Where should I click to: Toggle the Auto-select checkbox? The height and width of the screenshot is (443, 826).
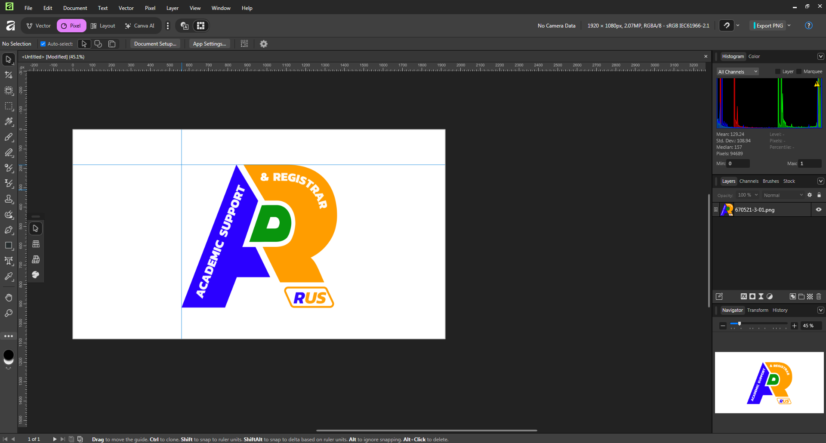43,44
